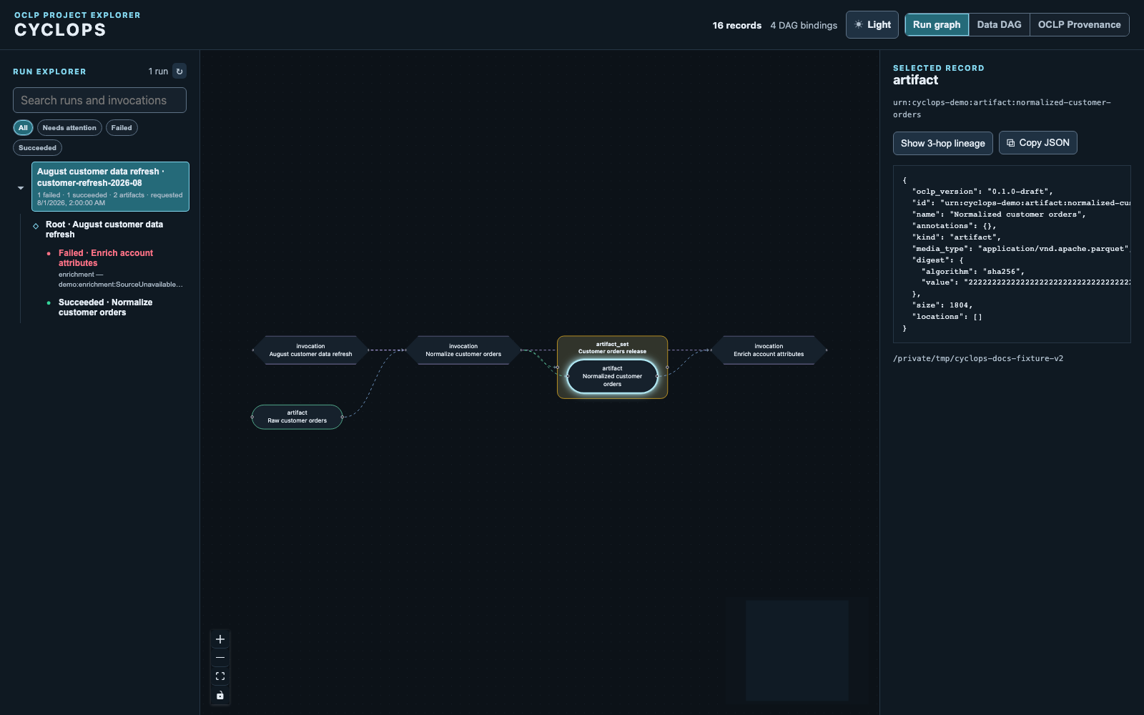Select the Succeeded Normalize customer orders row
This screenshot has width=1144, height=715.
(x=114, y=307)
